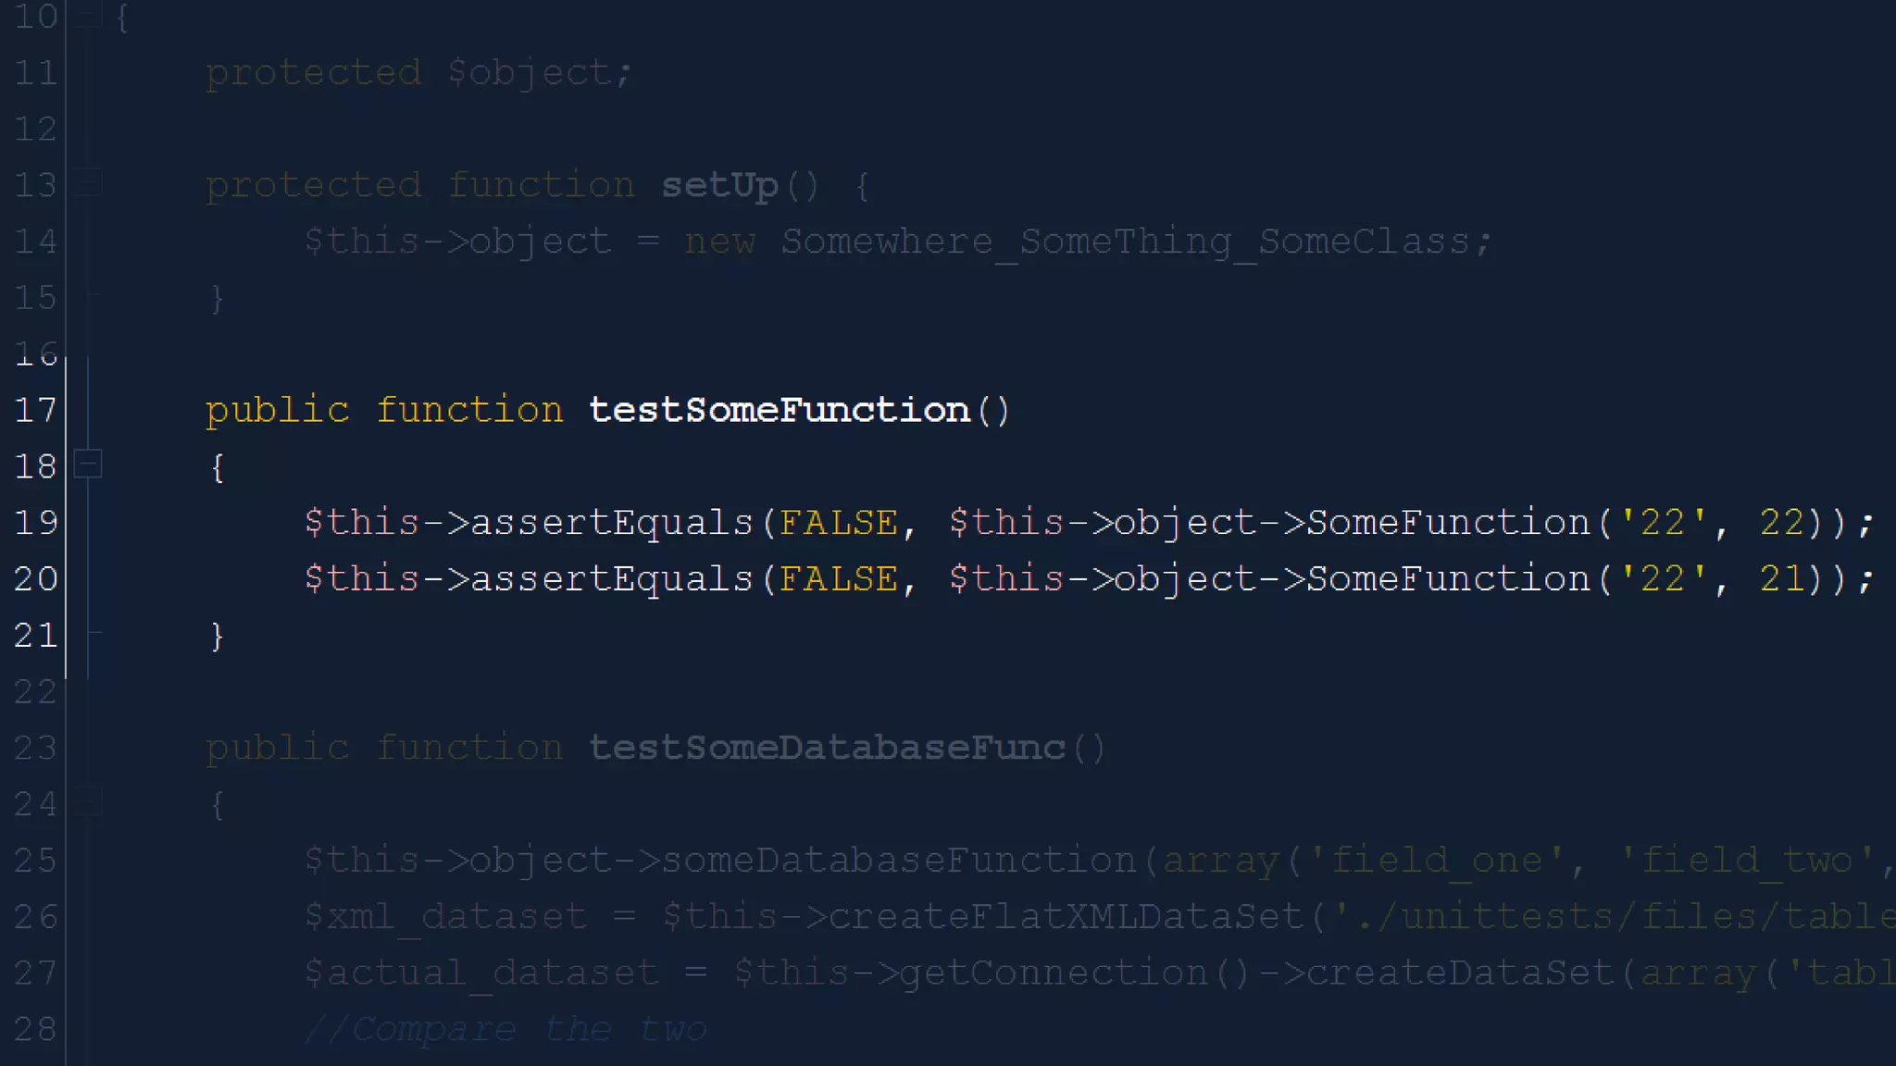Click FALSE keyword on line 20
The width and height of the screenshot is (1896, 1066).
[838, 579]
